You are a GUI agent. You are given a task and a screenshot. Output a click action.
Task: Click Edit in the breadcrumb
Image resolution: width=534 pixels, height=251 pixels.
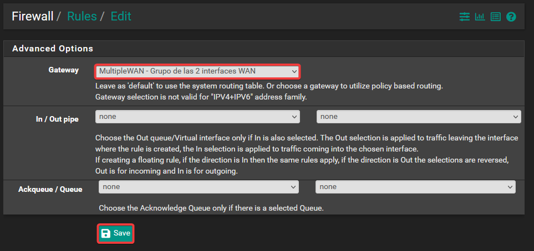121,16
